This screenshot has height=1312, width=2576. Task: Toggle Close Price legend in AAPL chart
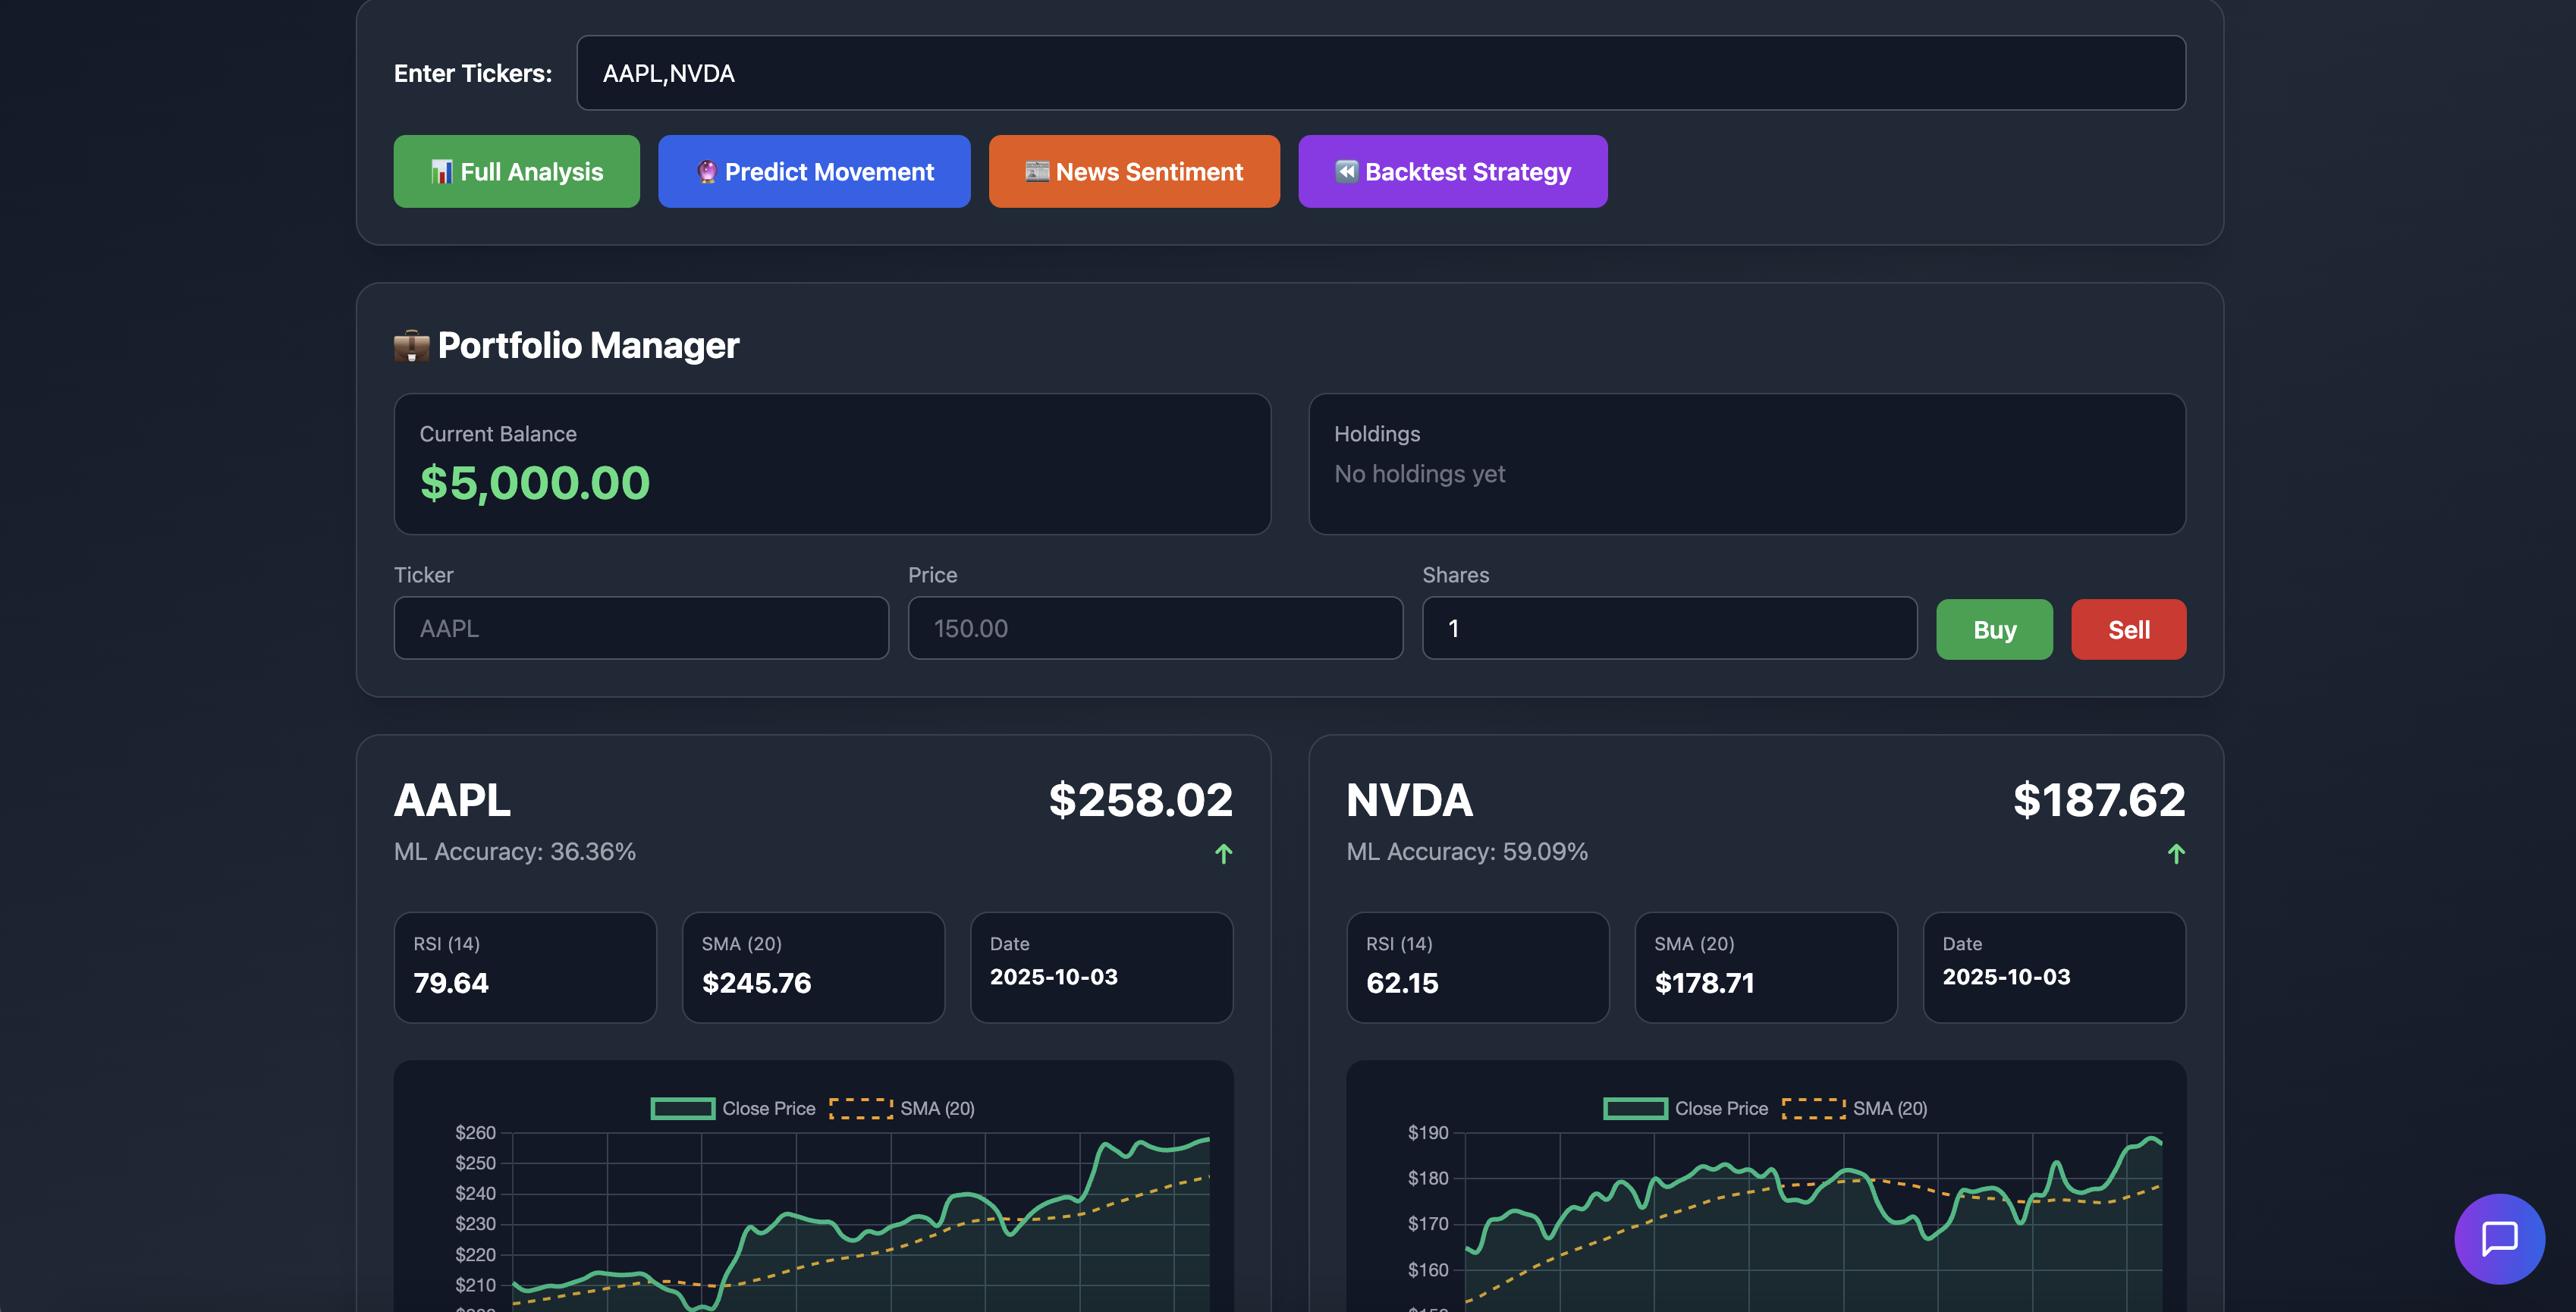(734, 1108)
